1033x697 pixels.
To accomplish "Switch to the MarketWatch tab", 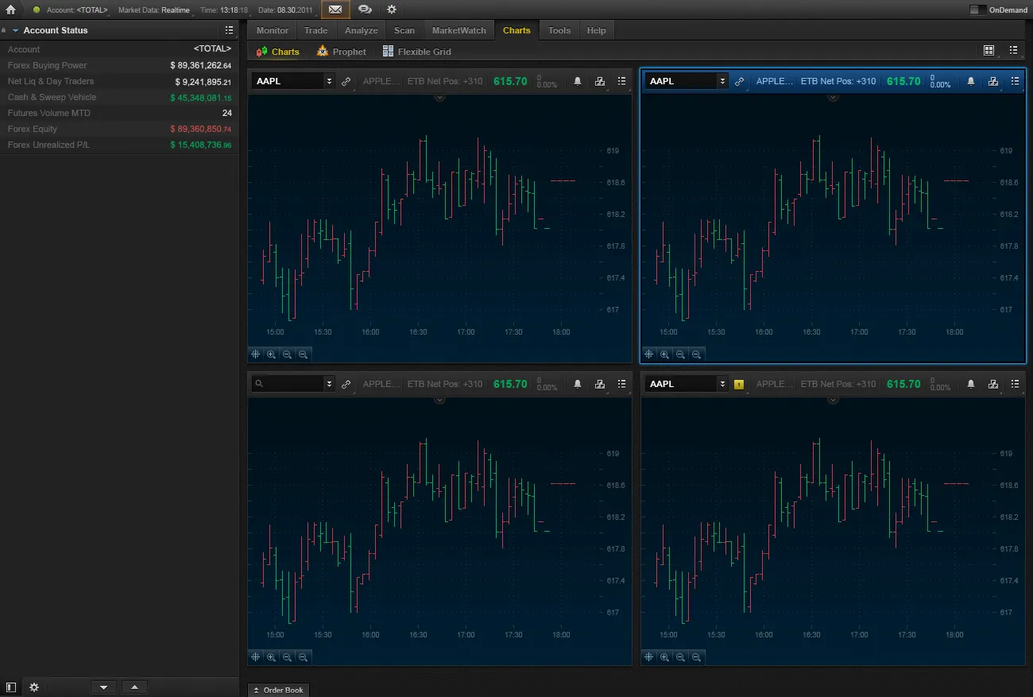I will pos(458,30).
